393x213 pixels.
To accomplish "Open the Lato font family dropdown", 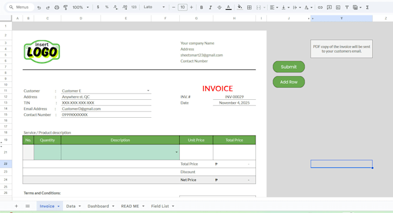I will pyautogui.click(x=154, y=7).
